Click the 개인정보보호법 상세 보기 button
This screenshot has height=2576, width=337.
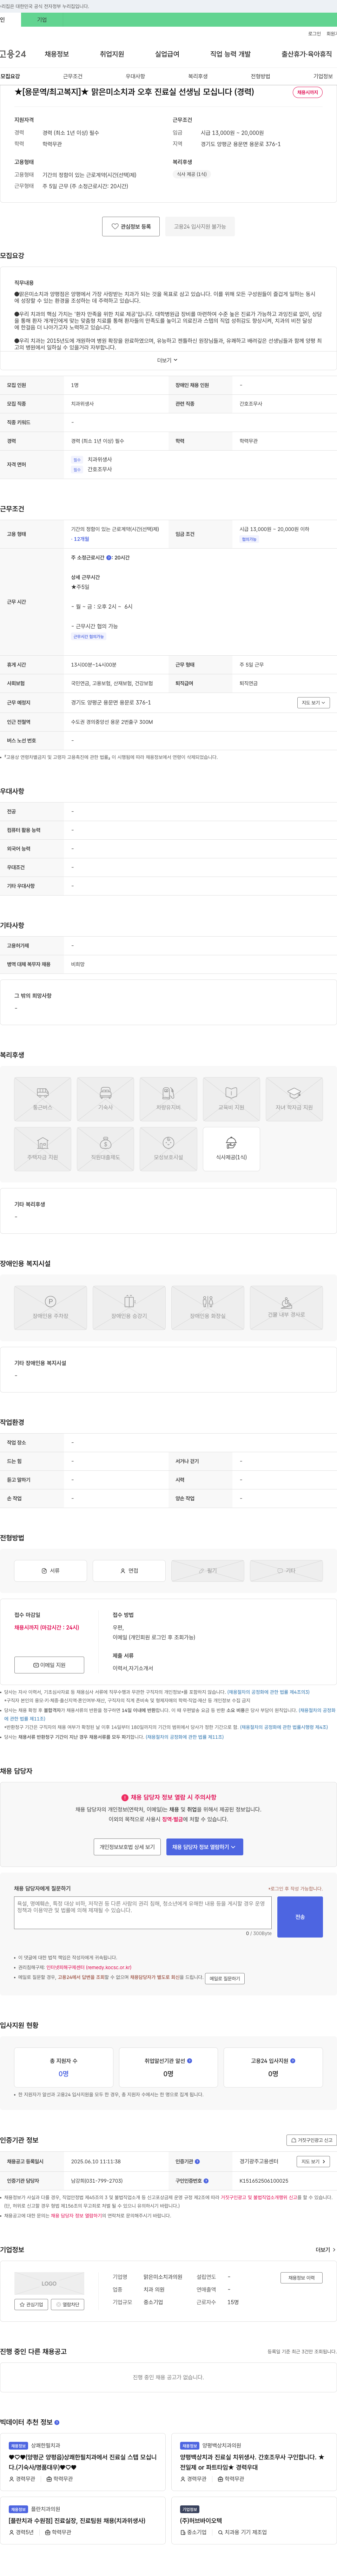point(127,1847)
